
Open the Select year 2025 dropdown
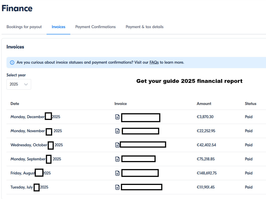tap(19, 84)
